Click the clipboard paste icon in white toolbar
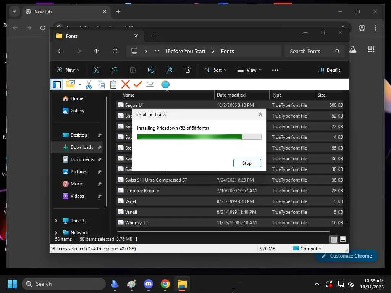This screenshot has width=391, height=293. tap(113, 84)
